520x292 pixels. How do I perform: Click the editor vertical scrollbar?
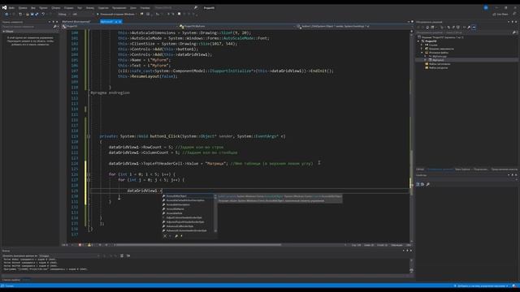click(x=411, y=135)
